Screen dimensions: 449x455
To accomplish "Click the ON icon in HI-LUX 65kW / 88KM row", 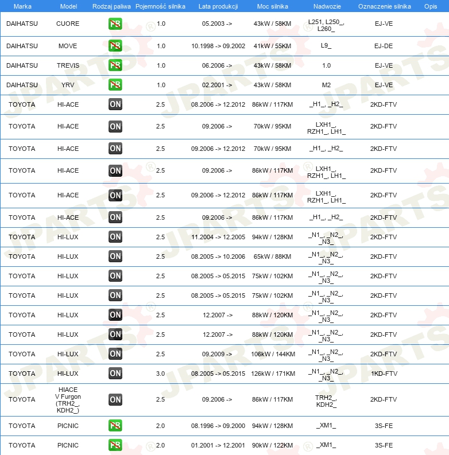I will click(x=115, y=256).
